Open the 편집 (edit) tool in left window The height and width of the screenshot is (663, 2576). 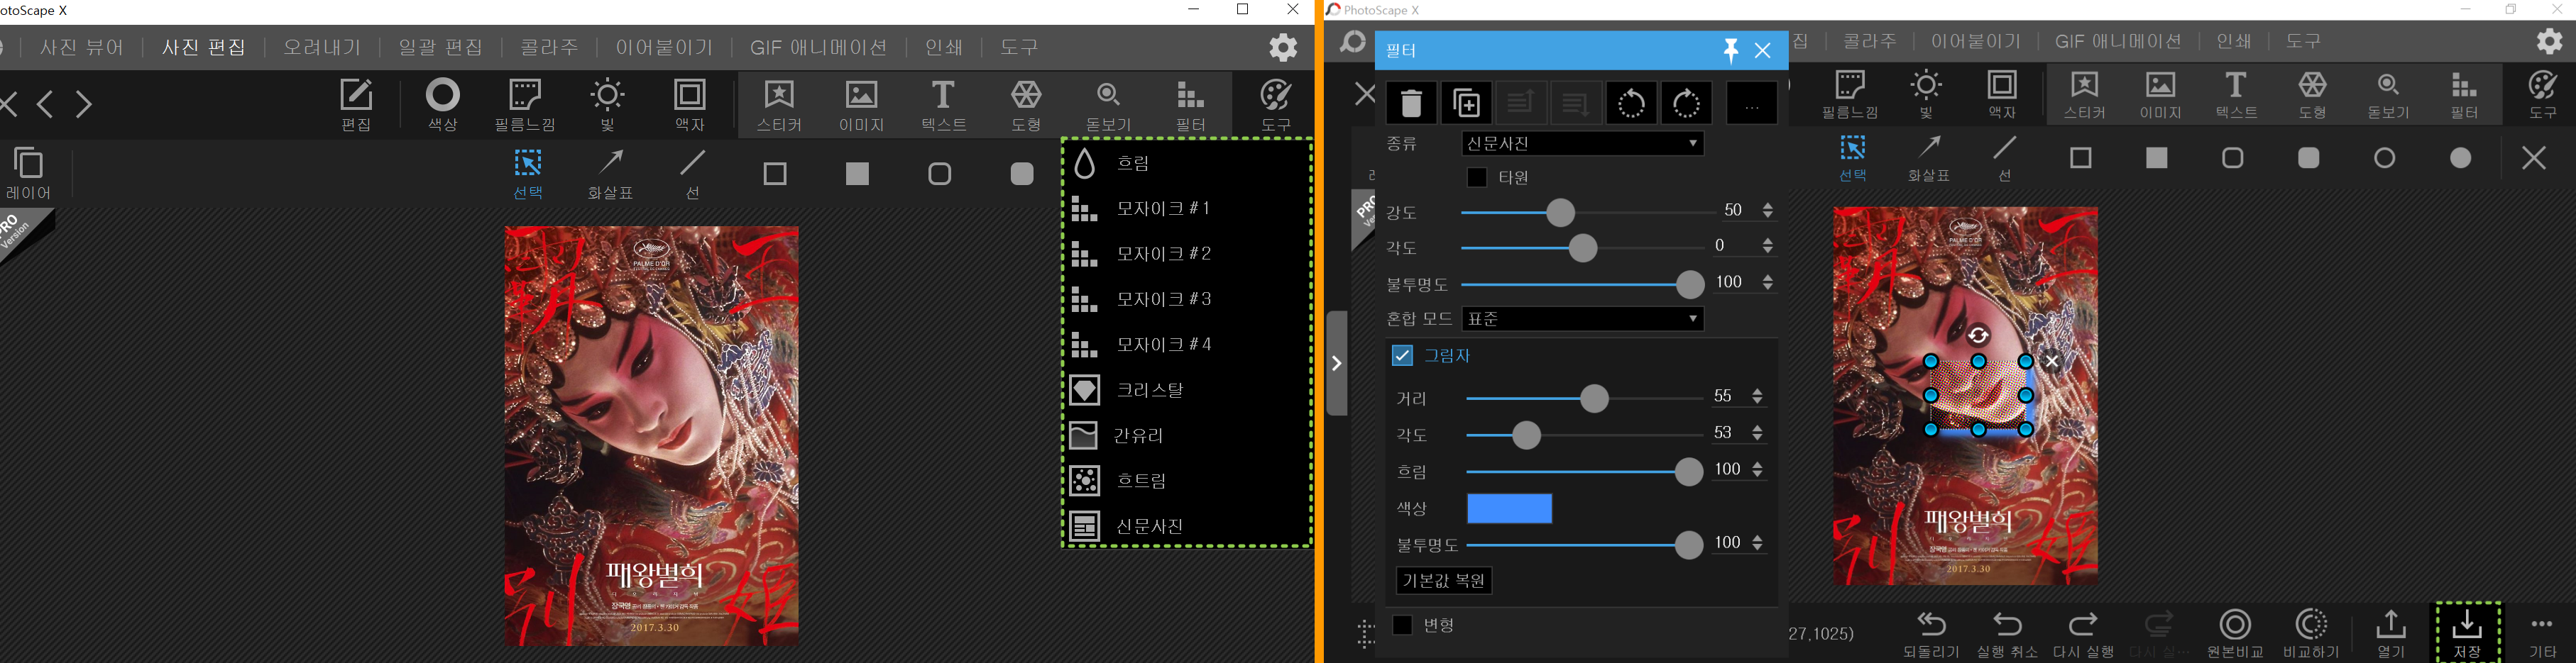pyautogui.click(x=356, y=105)
